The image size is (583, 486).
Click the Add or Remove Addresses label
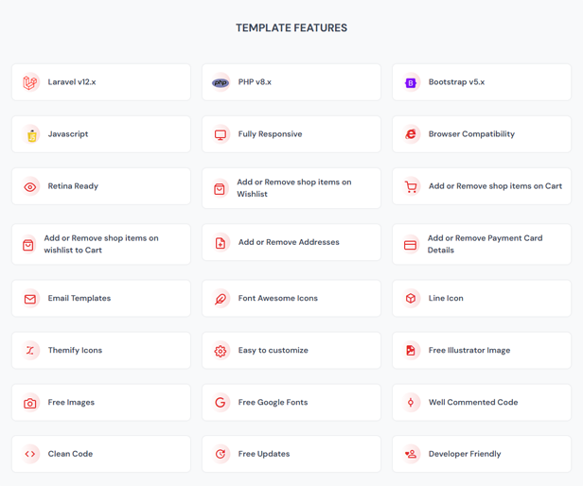[x=288, y=242]
